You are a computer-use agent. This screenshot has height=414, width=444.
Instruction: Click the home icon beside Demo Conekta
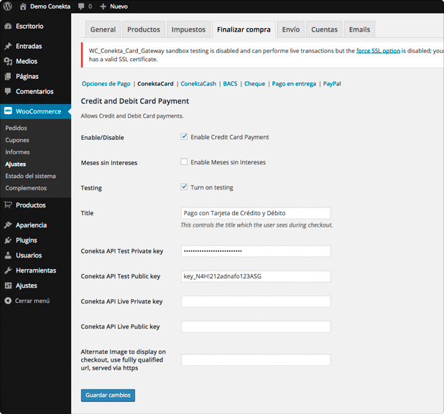click(23, 6)
